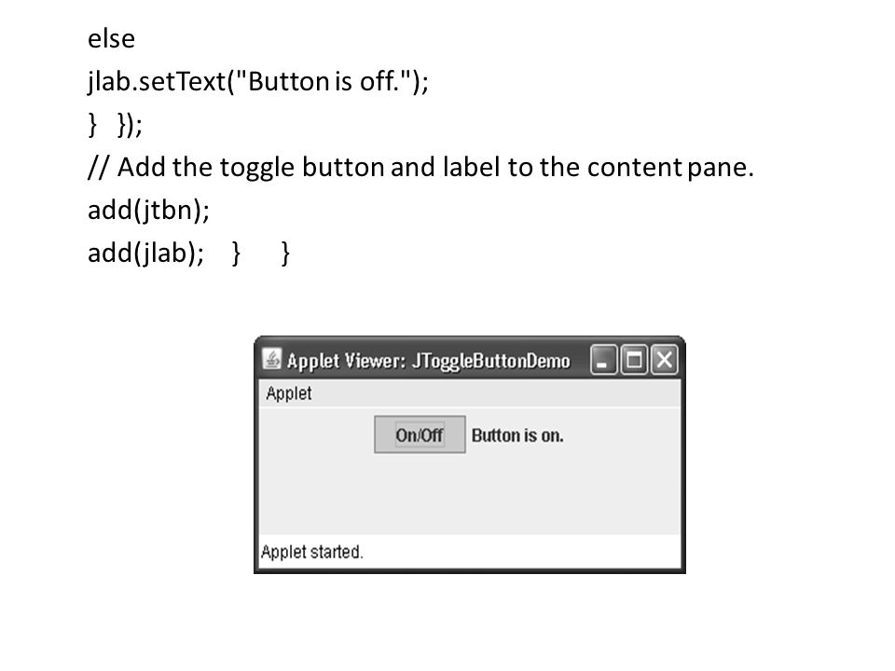Click the jlab.setText code line
Viewport: 895px width, 671px height.
258,82
